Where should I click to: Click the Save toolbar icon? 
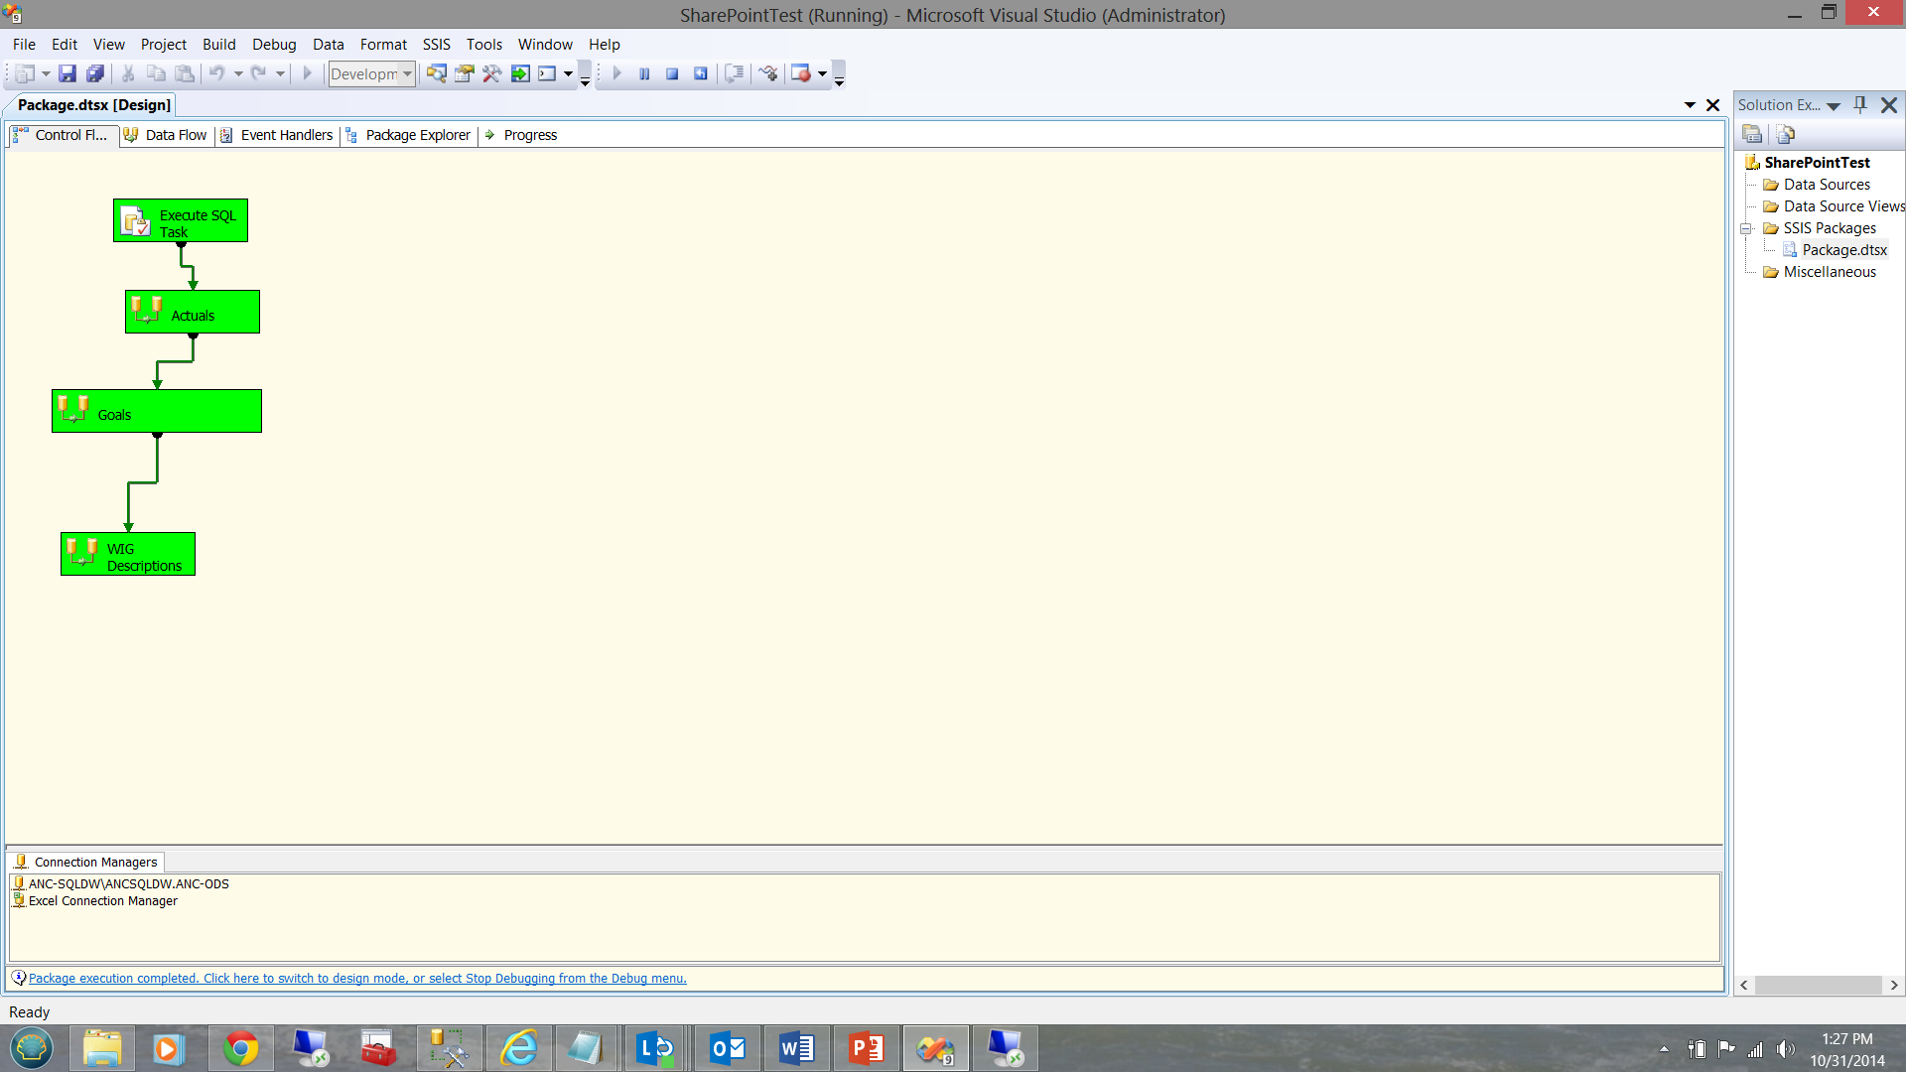pos(67,73)
